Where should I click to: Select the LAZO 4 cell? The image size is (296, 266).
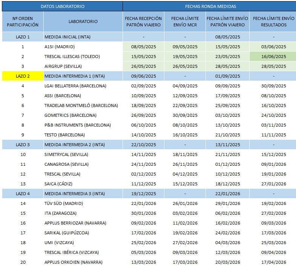coord(23,194)
